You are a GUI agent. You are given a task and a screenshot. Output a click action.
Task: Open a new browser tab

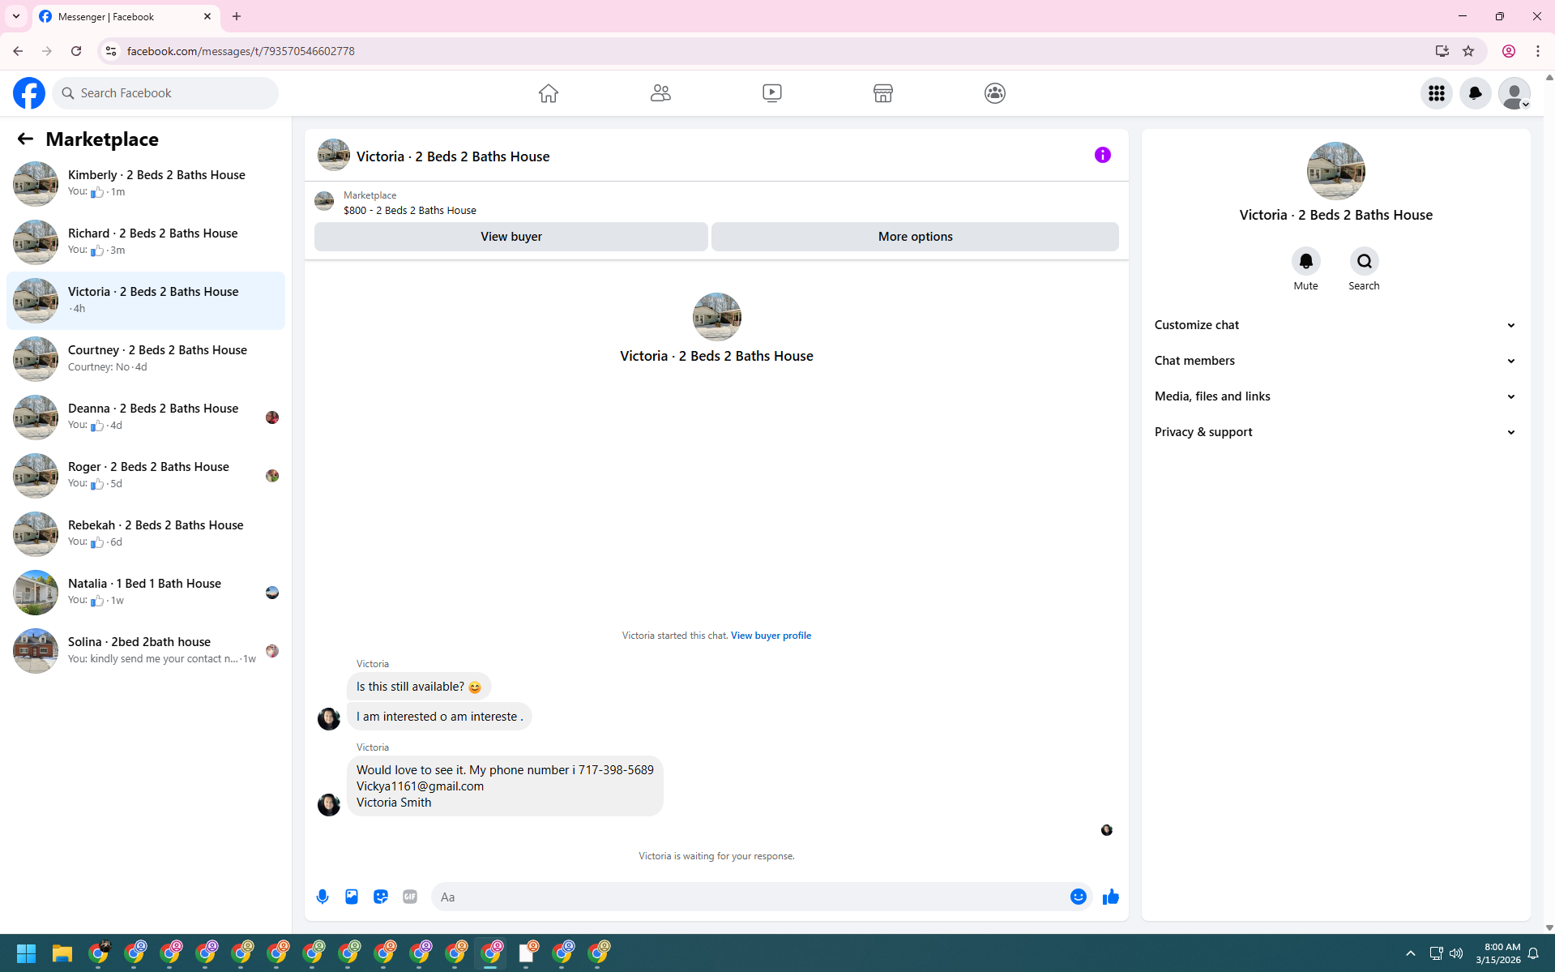pos(237,16)
